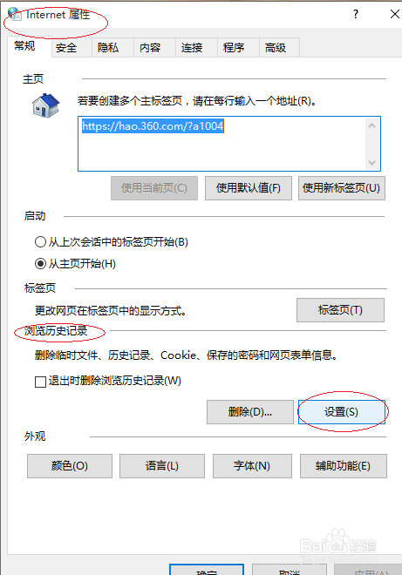Screen dimensions: 402x575
Task: Click the homepage box up scroll arrow
Action: click(x=371, y=125)
